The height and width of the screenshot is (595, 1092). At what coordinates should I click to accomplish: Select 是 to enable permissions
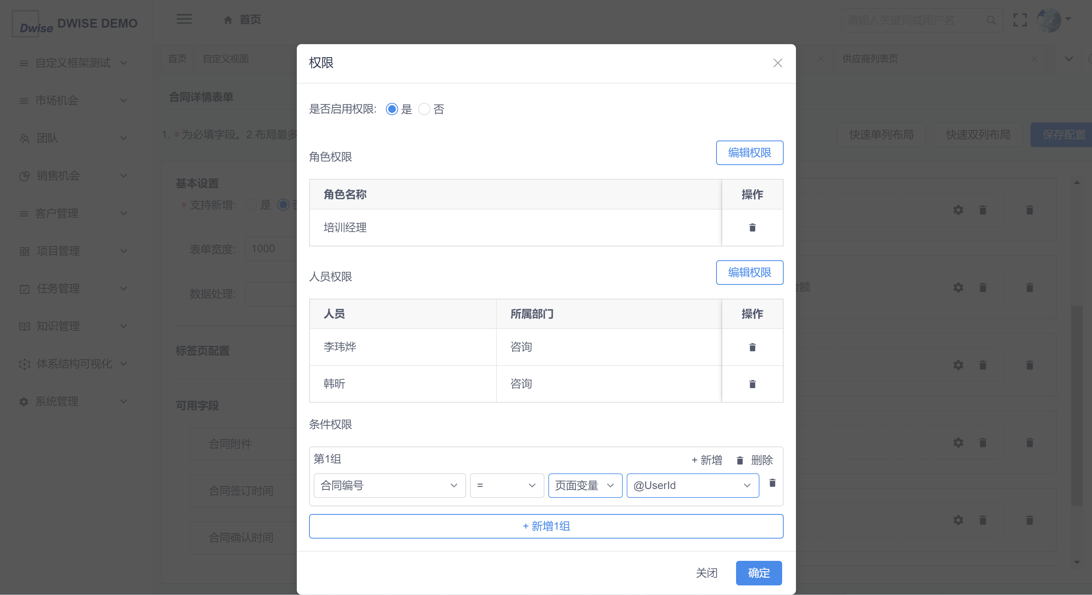pos(392,109)
